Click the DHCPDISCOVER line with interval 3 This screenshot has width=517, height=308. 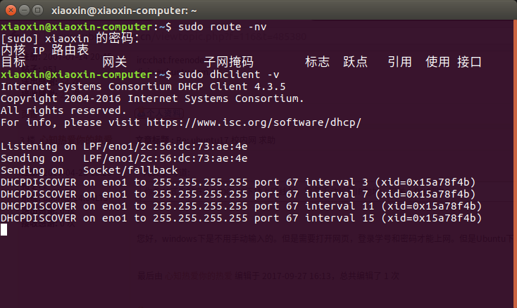[x=238, y=182]
